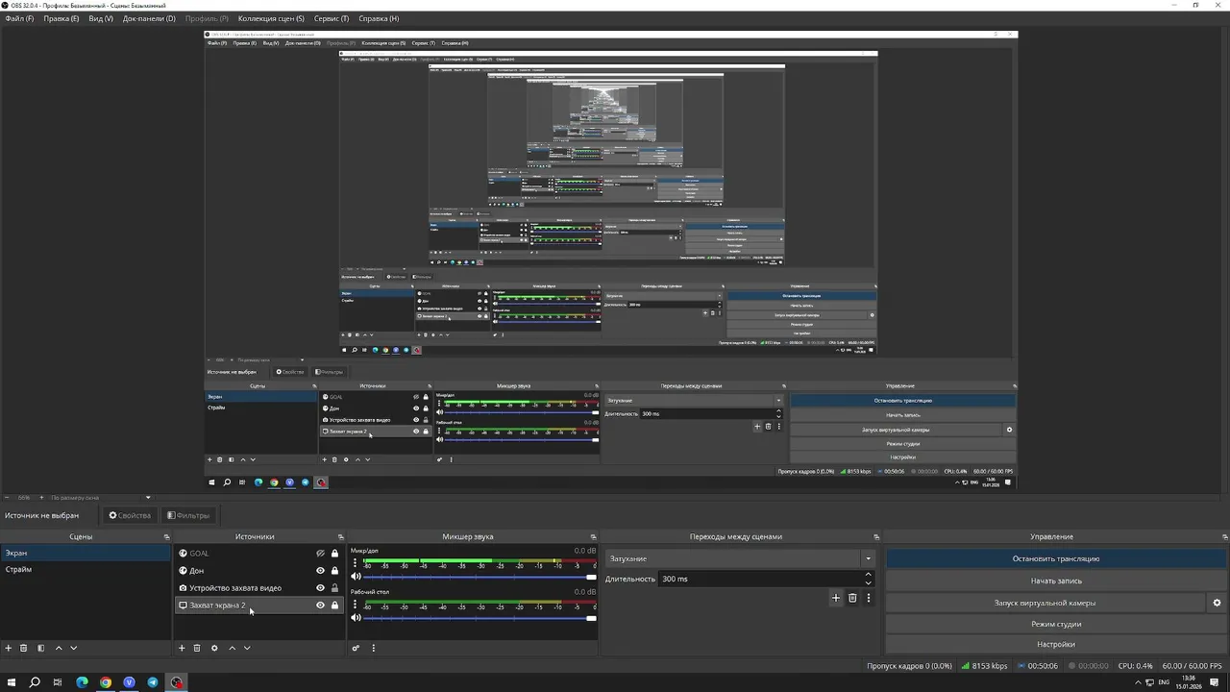
Task: Hide Устройство захвата видео via eye icon
Action: [320, 588]
